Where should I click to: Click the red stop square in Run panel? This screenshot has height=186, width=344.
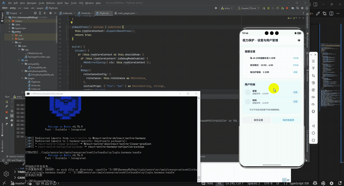pyautogui.click(x=7, y=112)
